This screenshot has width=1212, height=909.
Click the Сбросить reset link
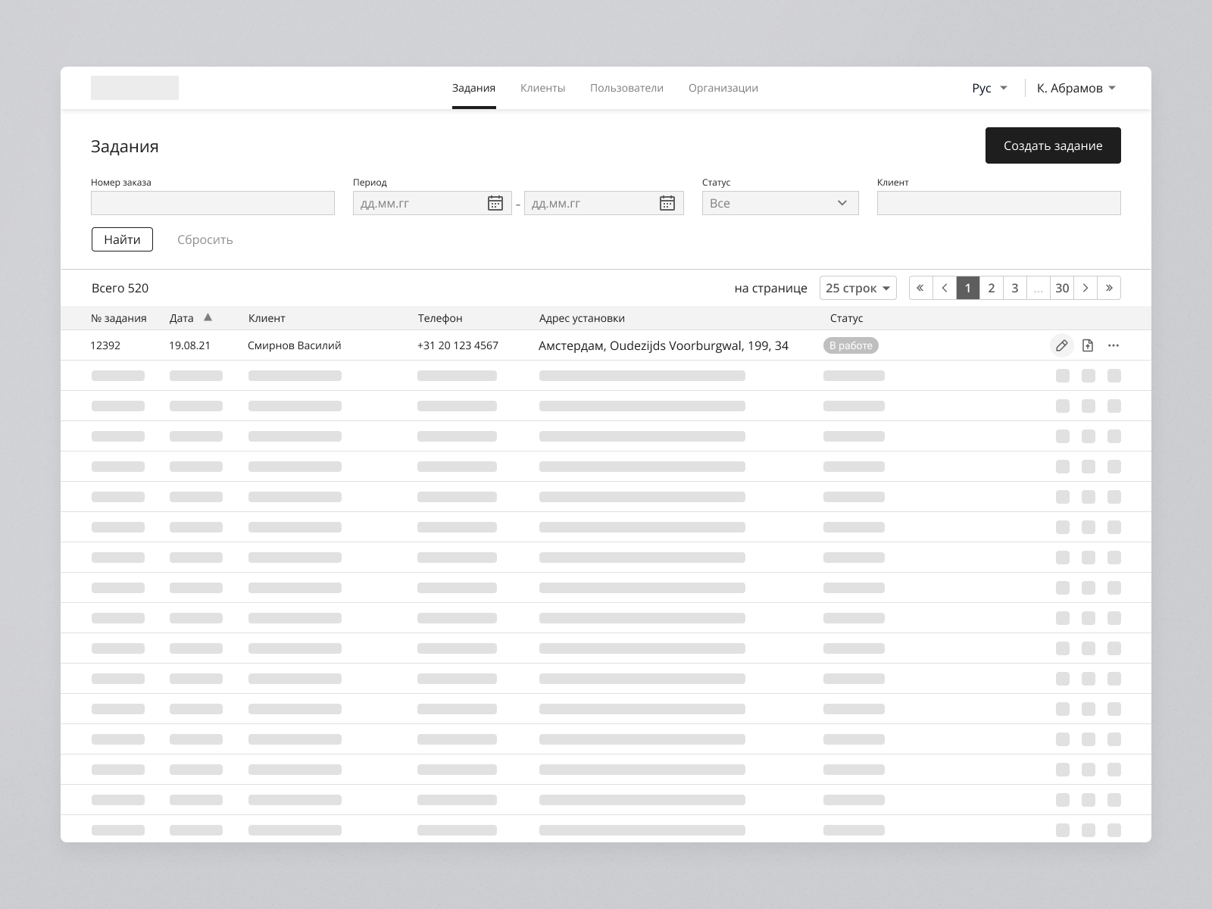point(205,239)
